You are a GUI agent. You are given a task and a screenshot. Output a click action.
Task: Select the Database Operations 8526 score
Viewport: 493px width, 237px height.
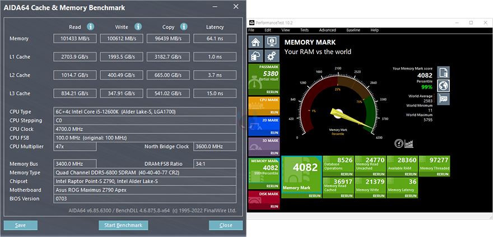pos(345,160)
